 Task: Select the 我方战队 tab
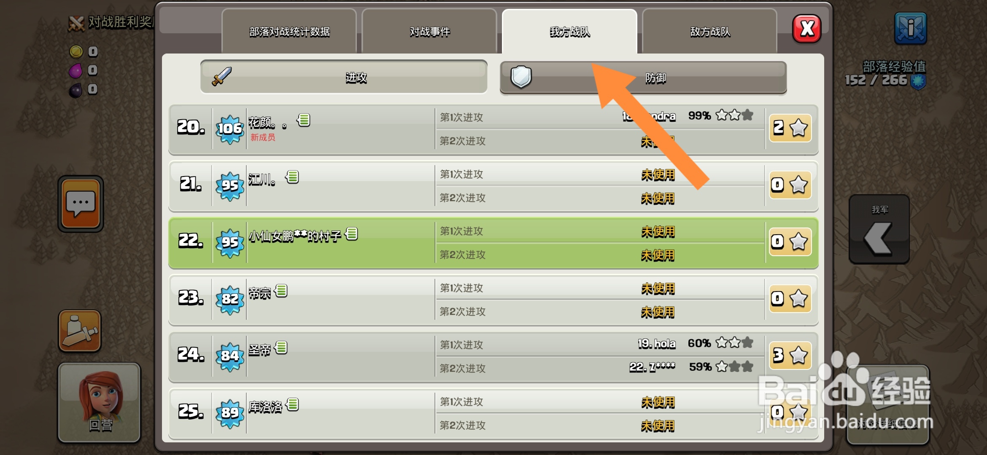569,32
